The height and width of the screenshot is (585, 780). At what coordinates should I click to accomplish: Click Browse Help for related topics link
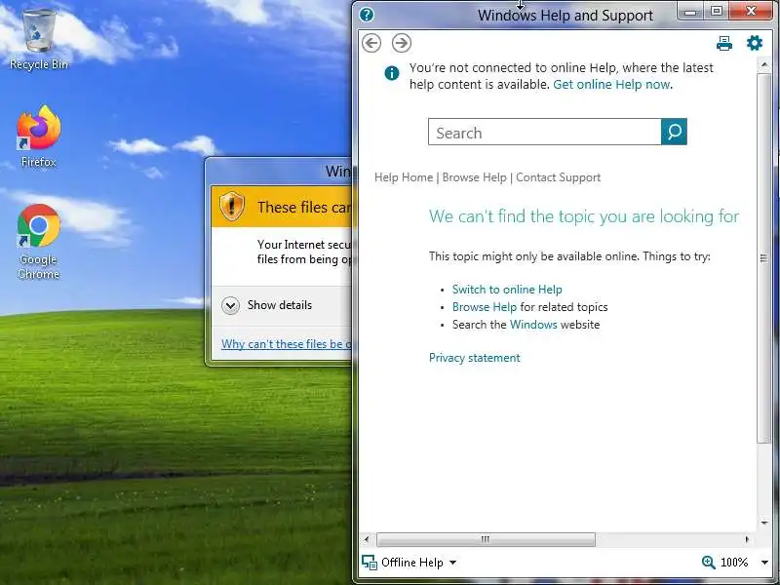tap(484, 307)
